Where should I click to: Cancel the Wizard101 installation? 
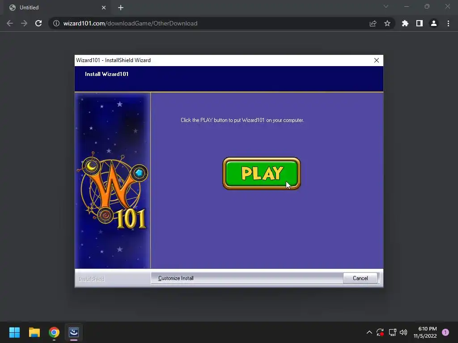tap(360, 278)
